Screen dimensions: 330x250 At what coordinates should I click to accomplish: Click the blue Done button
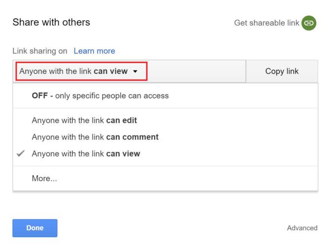(x=35, y=228)
